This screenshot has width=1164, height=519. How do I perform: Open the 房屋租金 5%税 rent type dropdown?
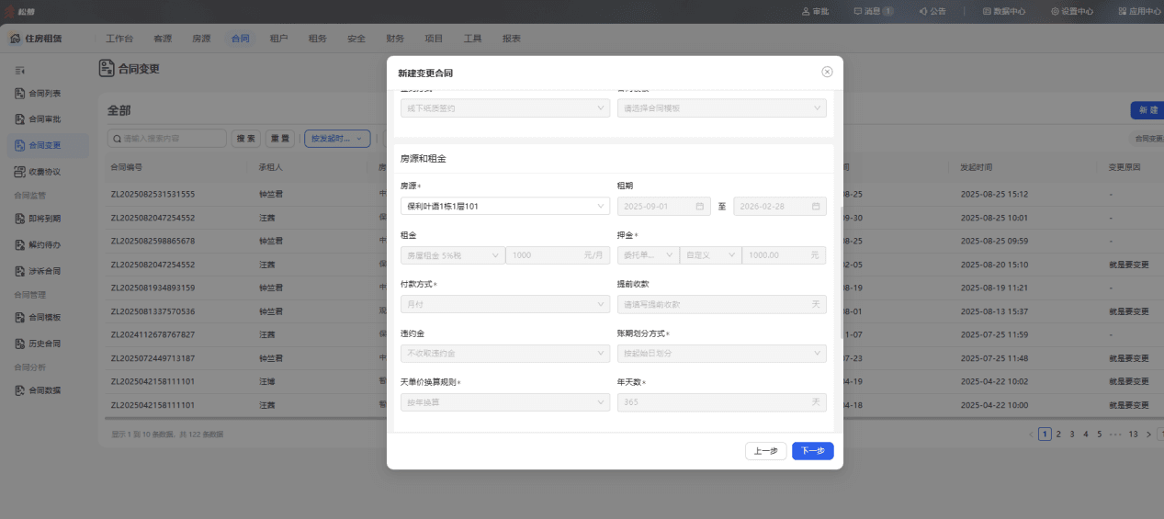(x=452, y=255)
